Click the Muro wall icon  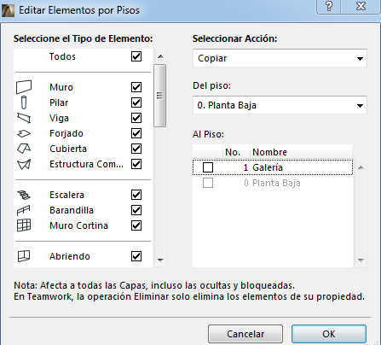pyautogui.click(x=24, y=87)
